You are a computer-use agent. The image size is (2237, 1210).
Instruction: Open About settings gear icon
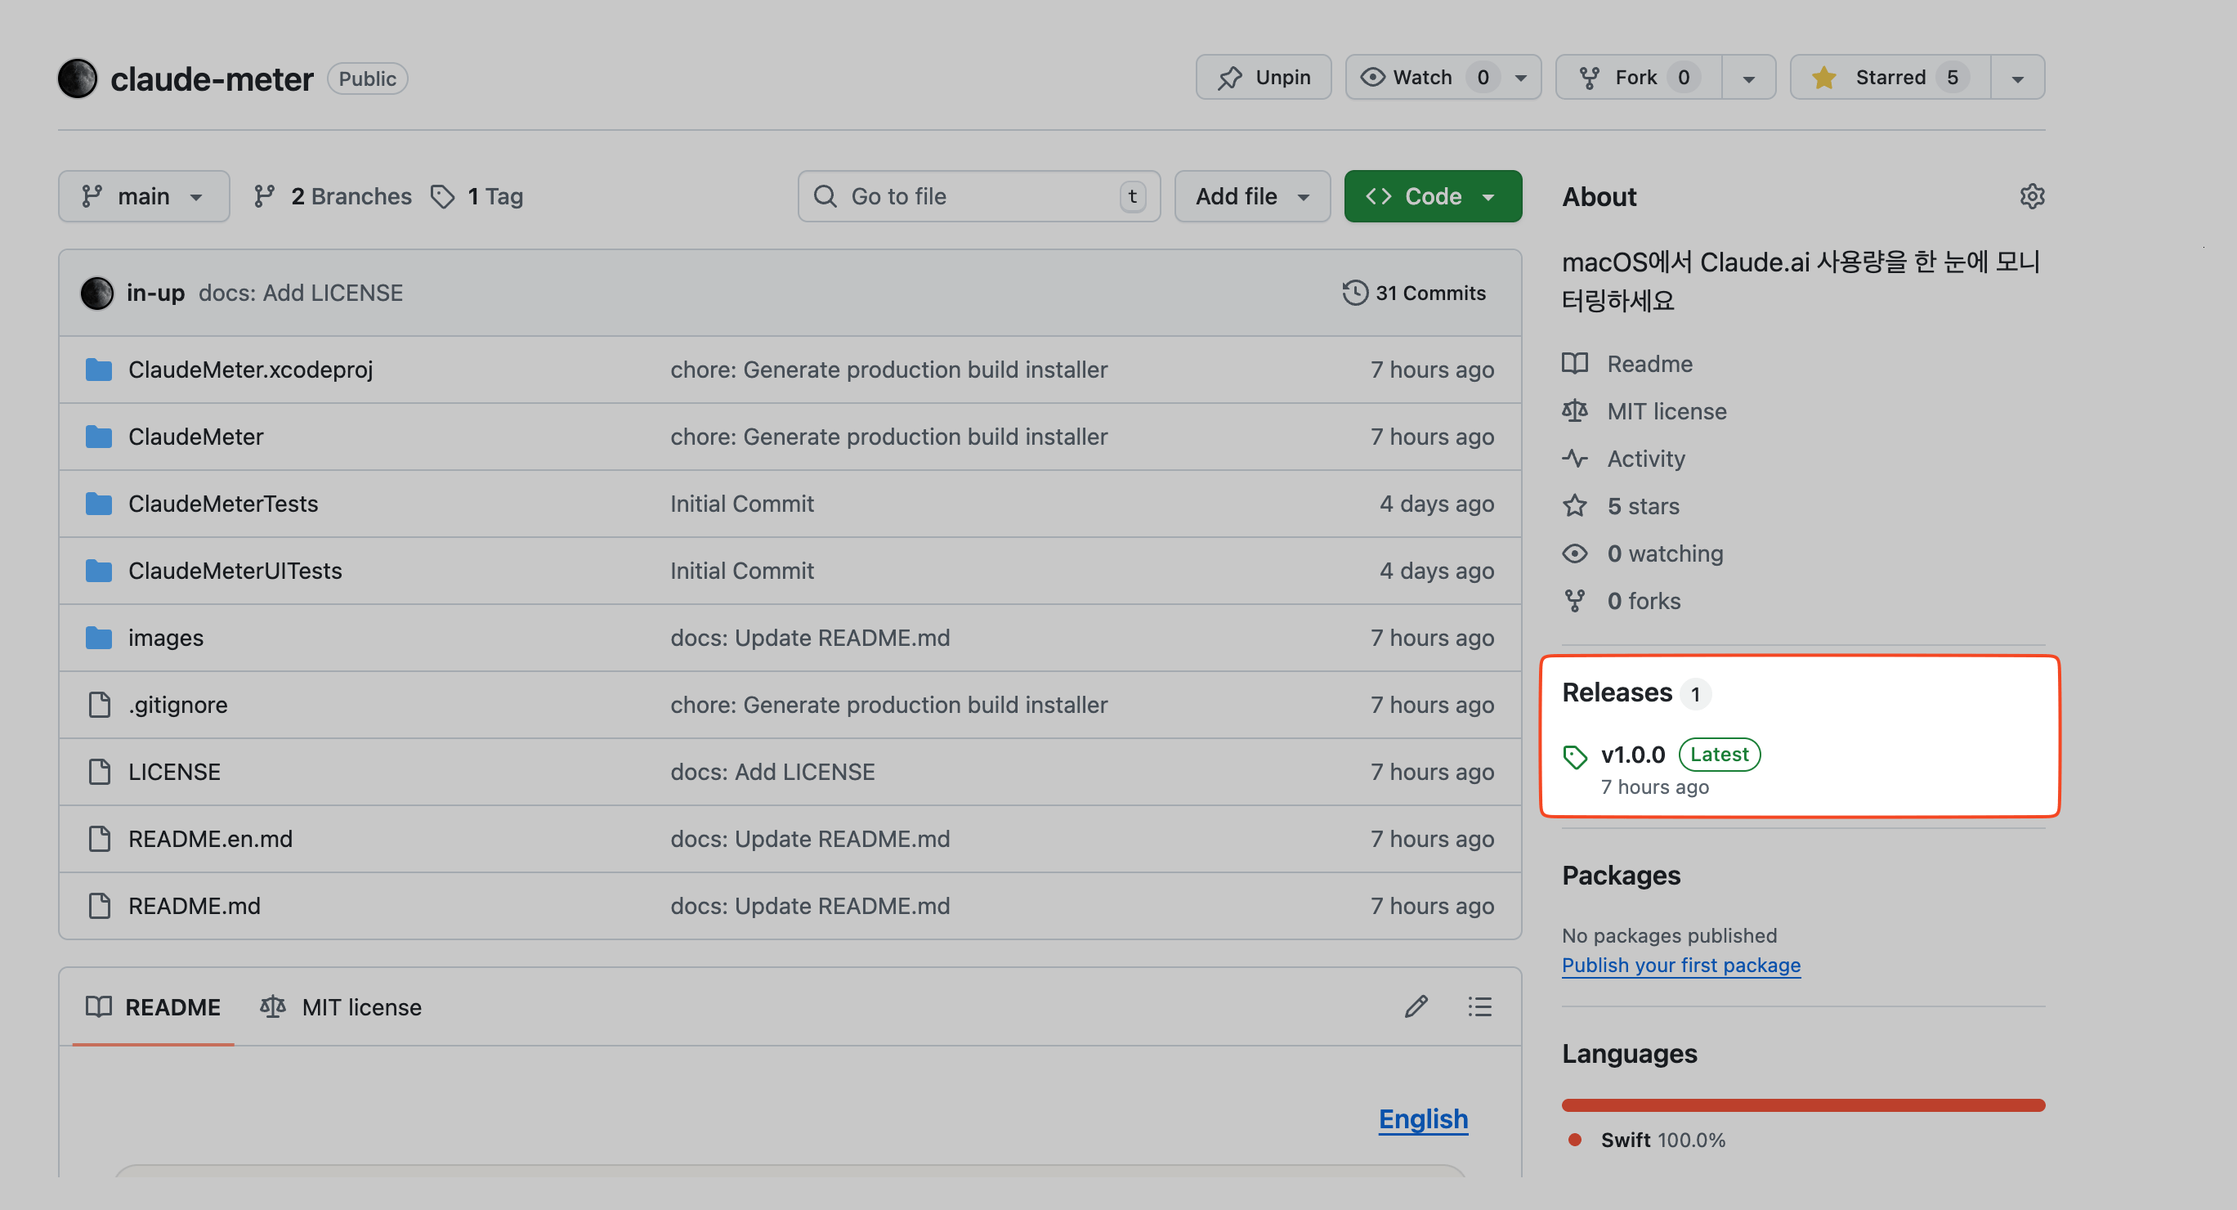click(x=2031, y=196)
